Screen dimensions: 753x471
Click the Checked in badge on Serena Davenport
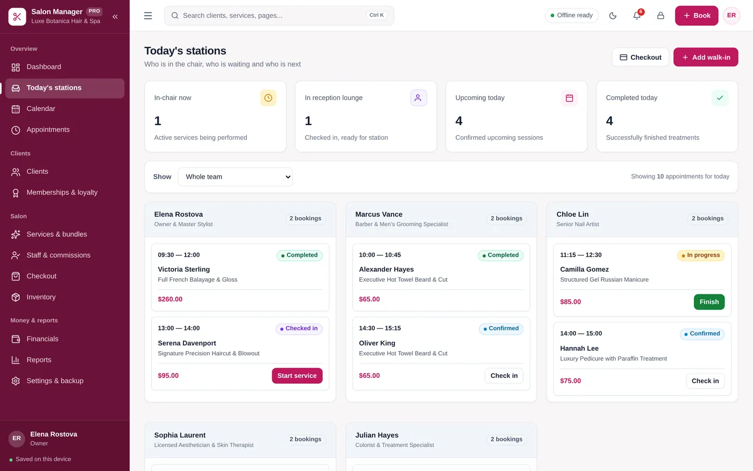coord(299,328)
